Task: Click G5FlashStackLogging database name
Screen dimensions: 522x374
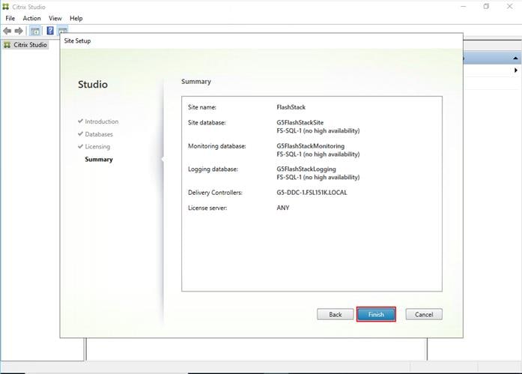Action: 306,169
